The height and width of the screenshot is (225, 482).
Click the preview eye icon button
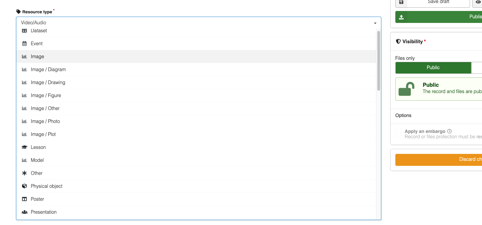click(478, 2)
